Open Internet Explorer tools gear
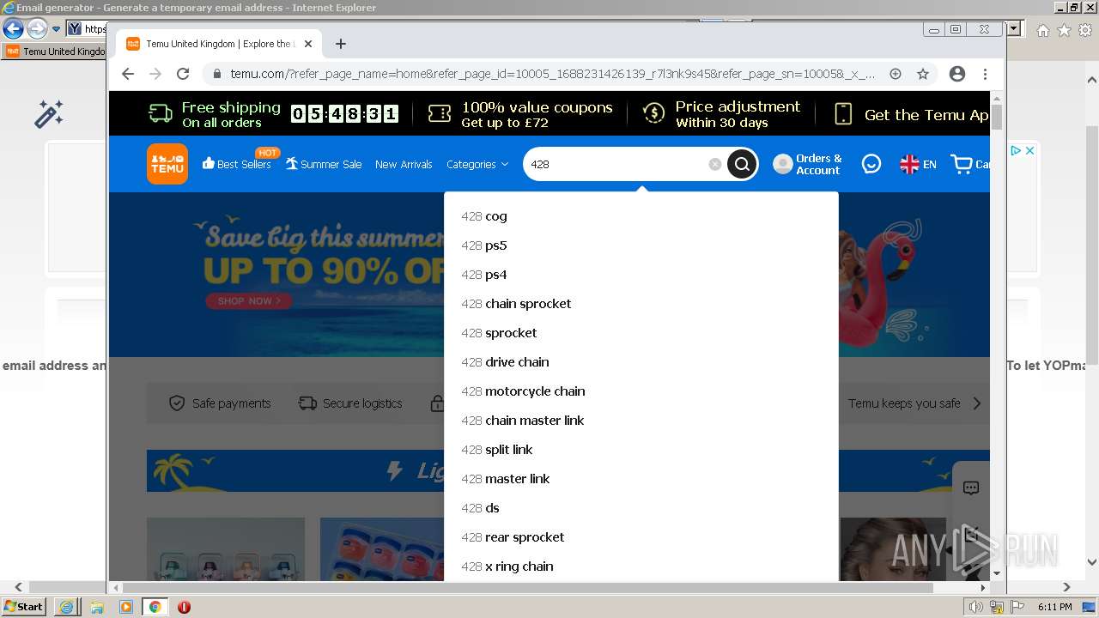The image size is (1099, 618). [1084, 30]
